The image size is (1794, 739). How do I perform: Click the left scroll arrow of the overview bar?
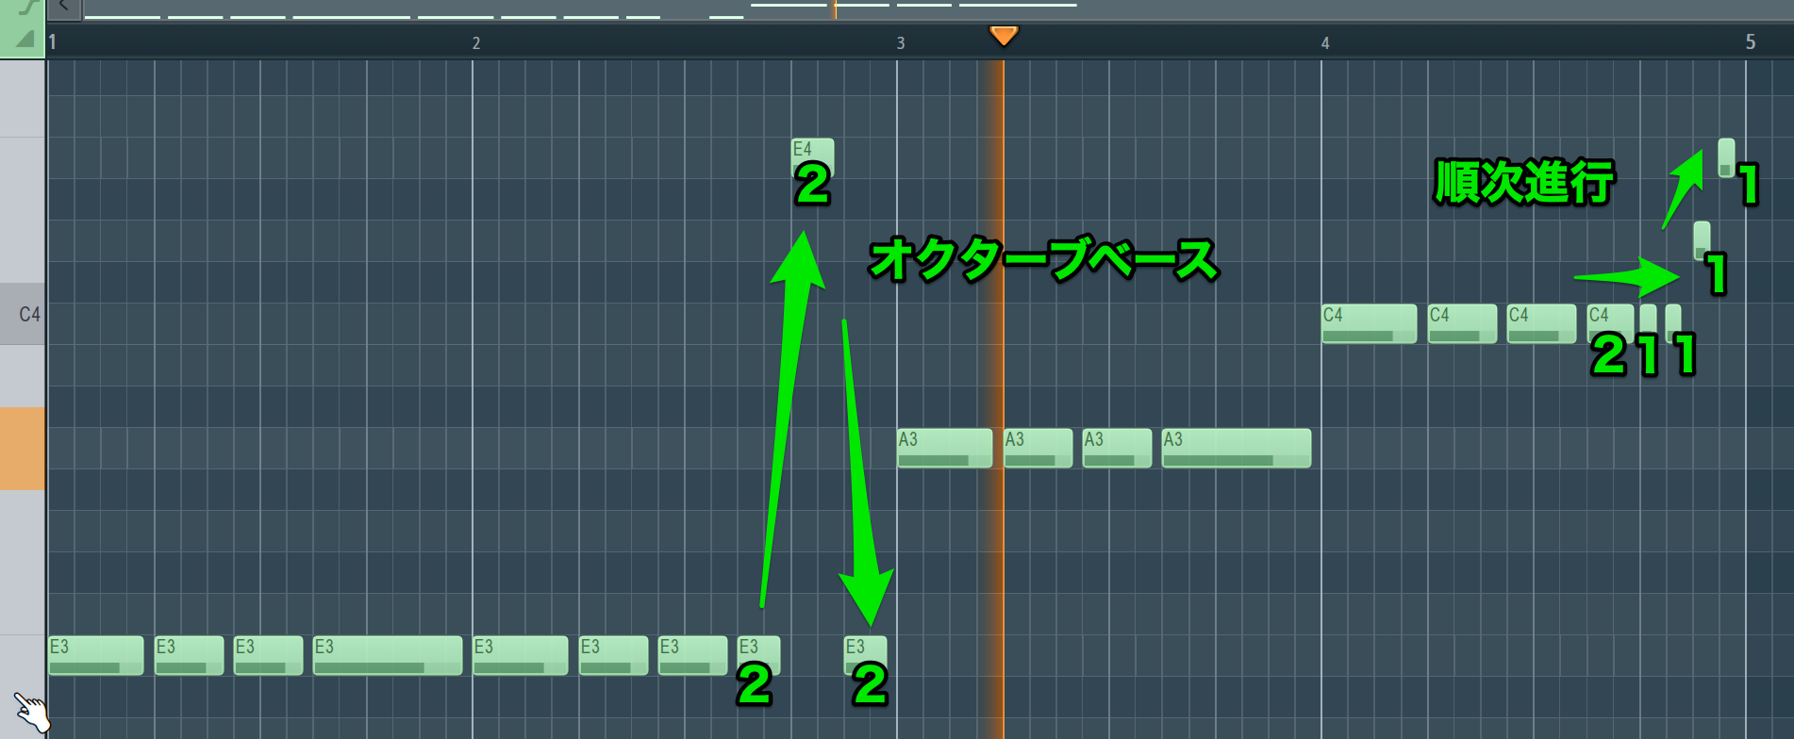(x=63, y=8)
